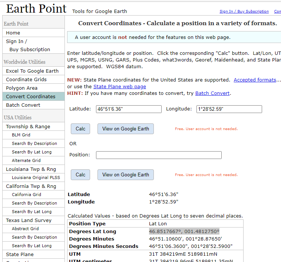Click the Longitude input field
This screenshot has height=262, width=281.
click(229, 109)
